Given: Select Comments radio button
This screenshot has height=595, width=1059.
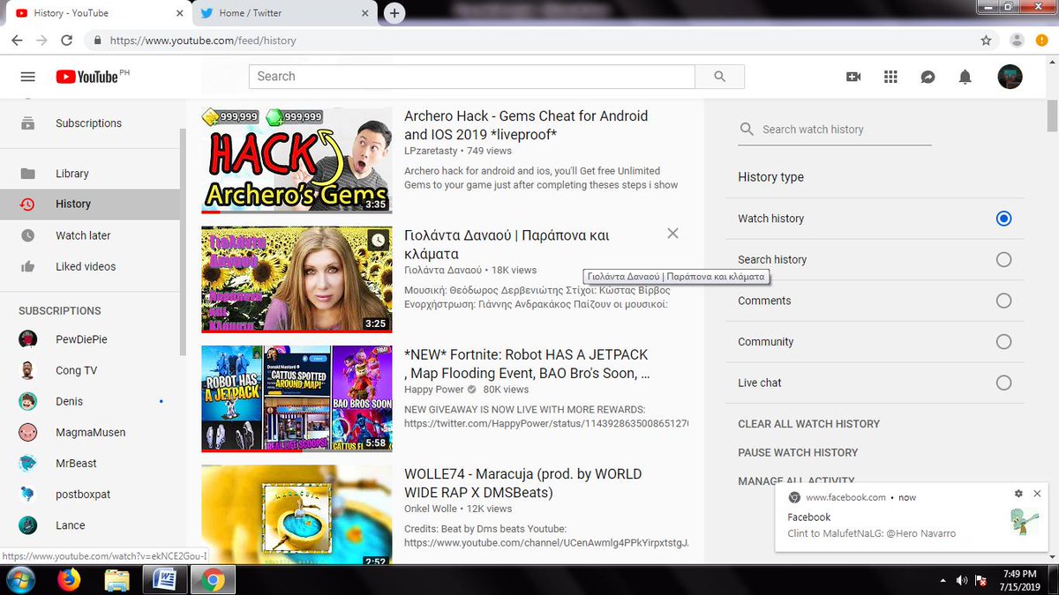Looking at the screenshot, I should pyautogui.click(x=1003, y=301).
